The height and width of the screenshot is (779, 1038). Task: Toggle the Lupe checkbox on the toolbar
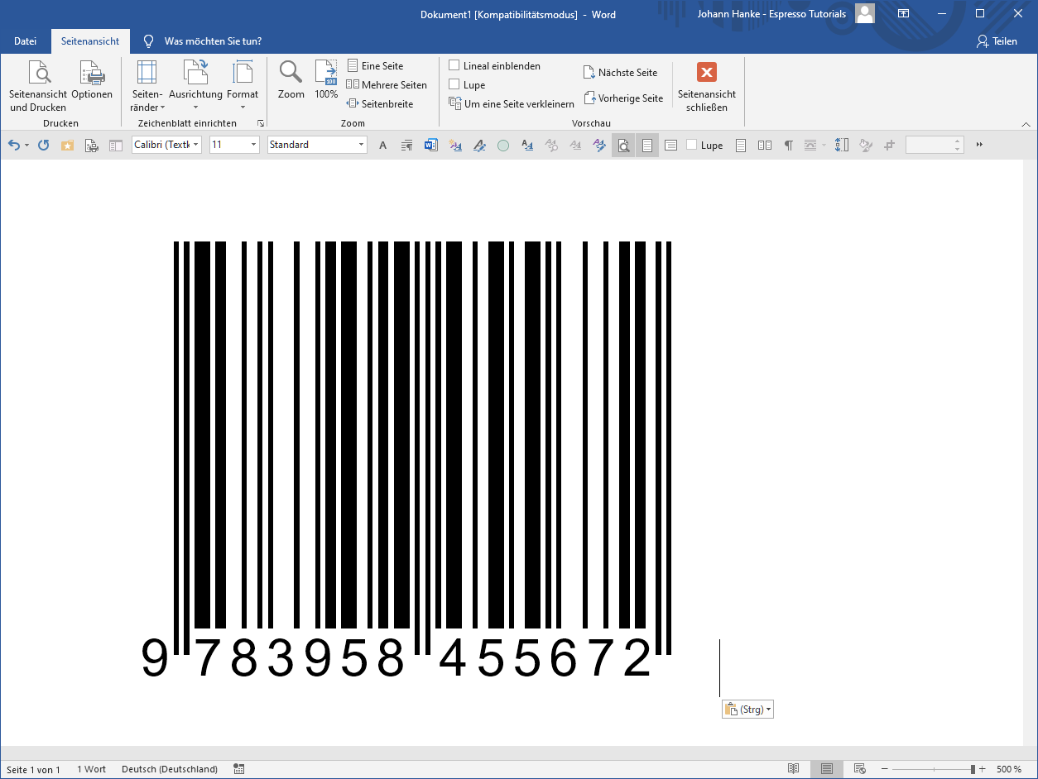click(x=692, y=145)
